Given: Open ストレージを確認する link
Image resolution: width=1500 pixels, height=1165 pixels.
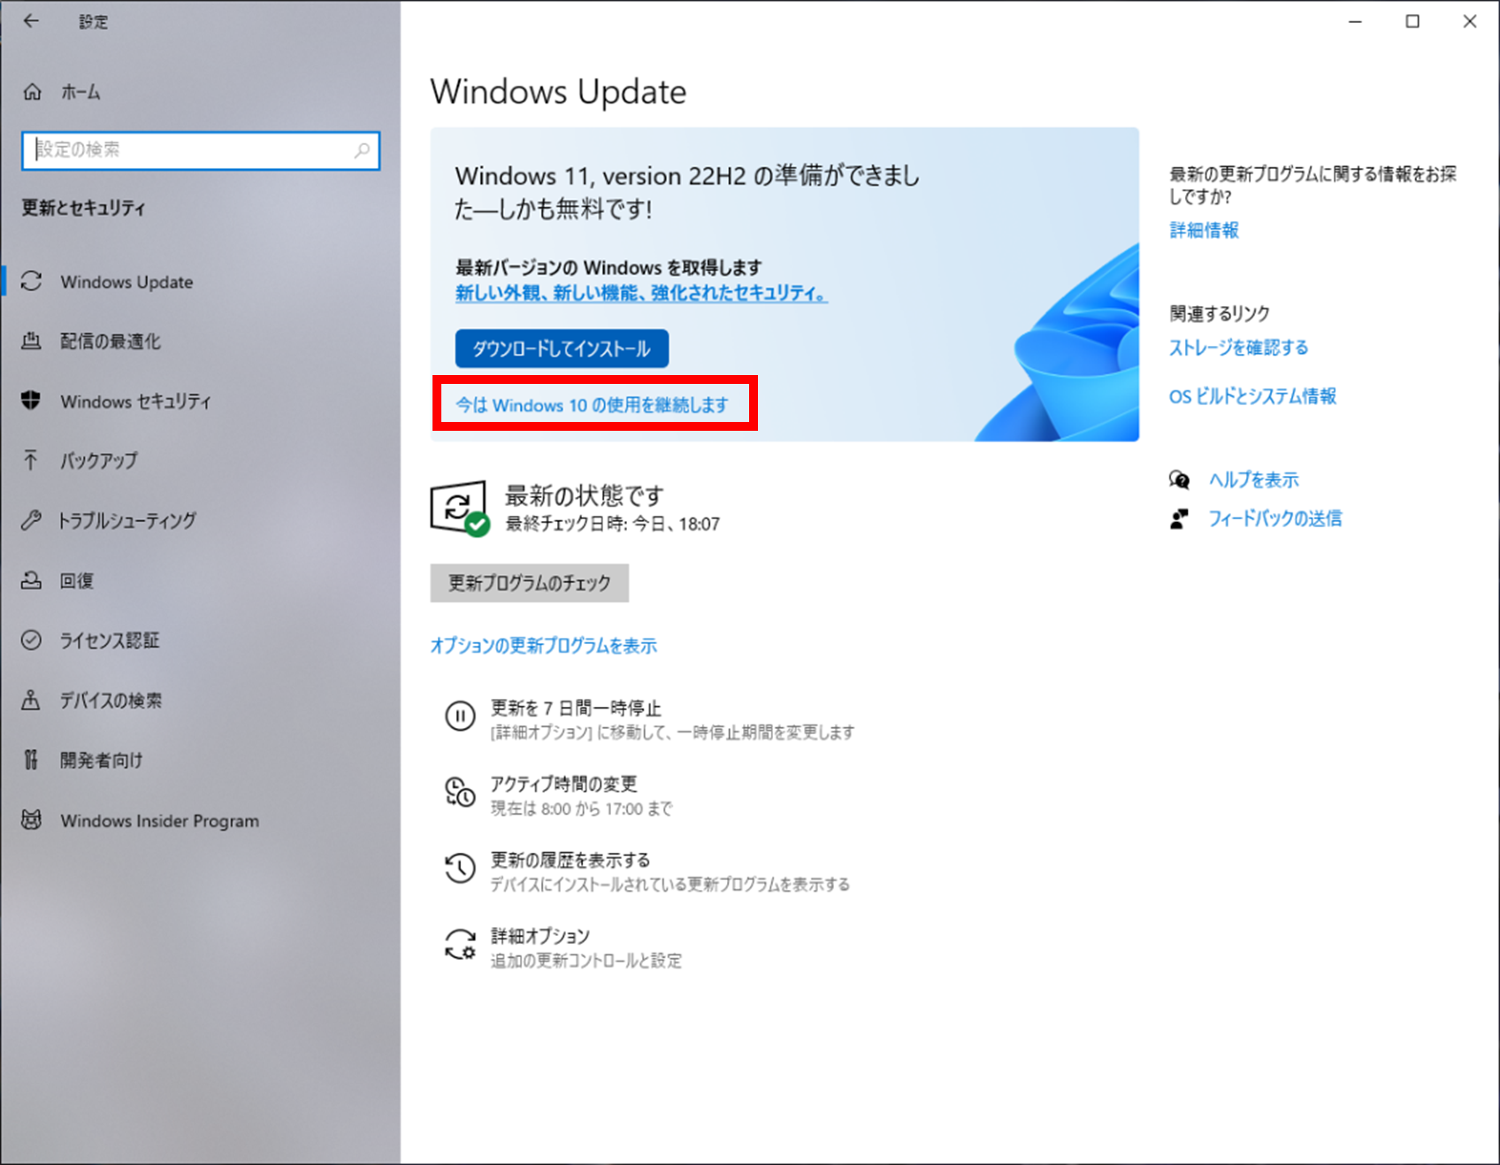Looking at the screenshot, I should (x=1238, y=348).
